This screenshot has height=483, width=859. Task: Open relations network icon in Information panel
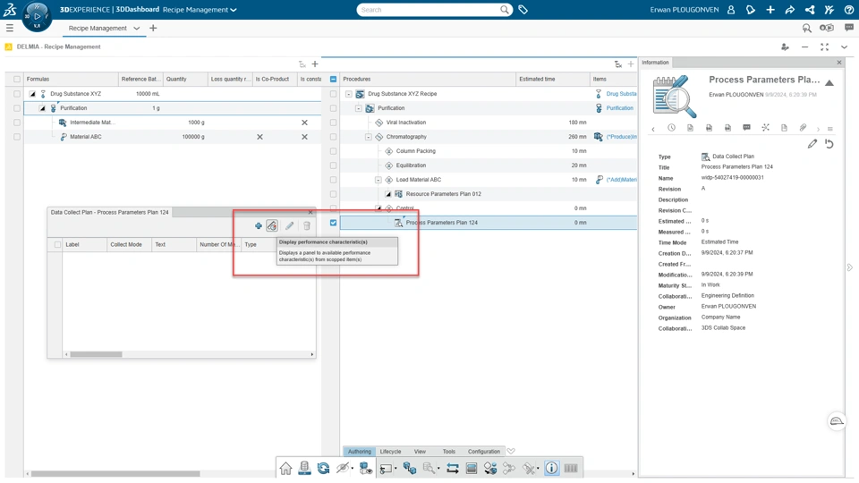765,128
